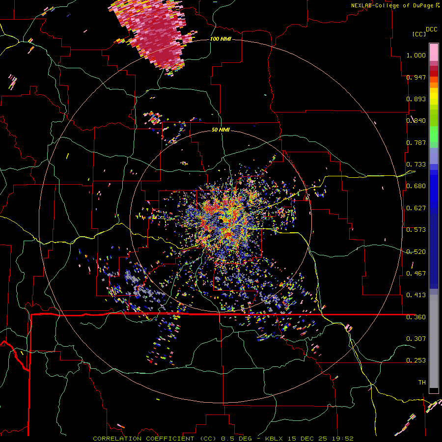Click the 0.733 value on the color scale
Viewport: 442px width, 442px height.
[416, 165]
